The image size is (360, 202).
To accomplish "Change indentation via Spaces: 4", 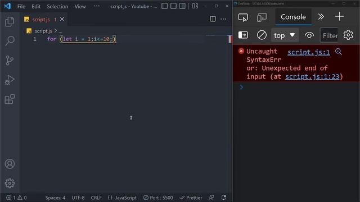I will coord(55,198).
